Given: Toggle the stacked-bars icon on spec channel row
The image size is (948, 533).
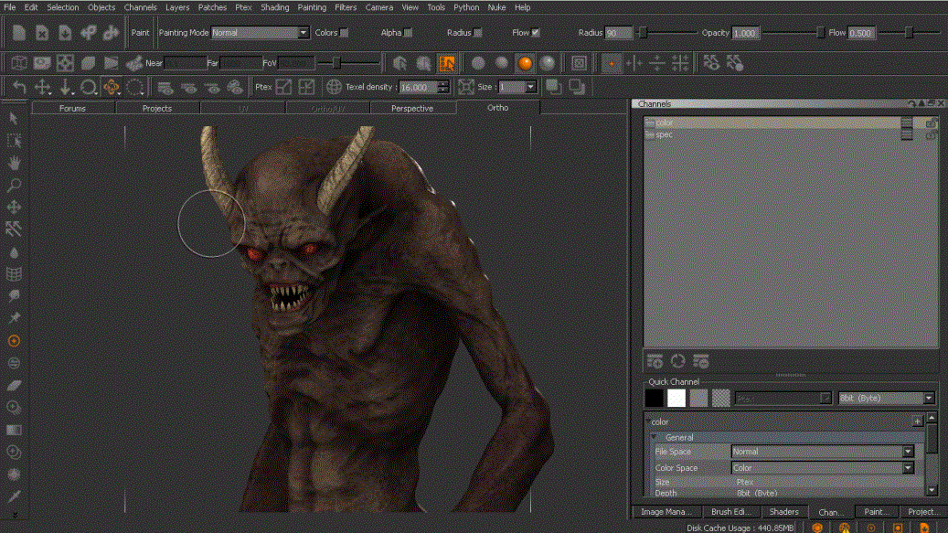Looking at the screenshot, I should tap(906, 134).
